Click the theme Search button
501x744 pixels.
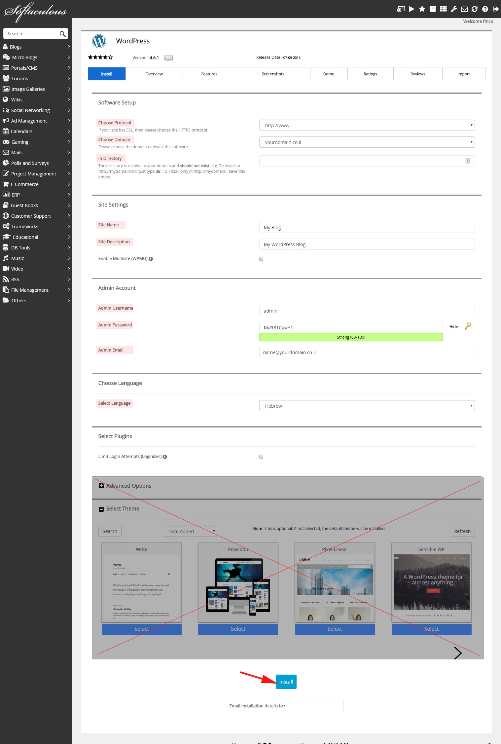[x=110, y=531]
